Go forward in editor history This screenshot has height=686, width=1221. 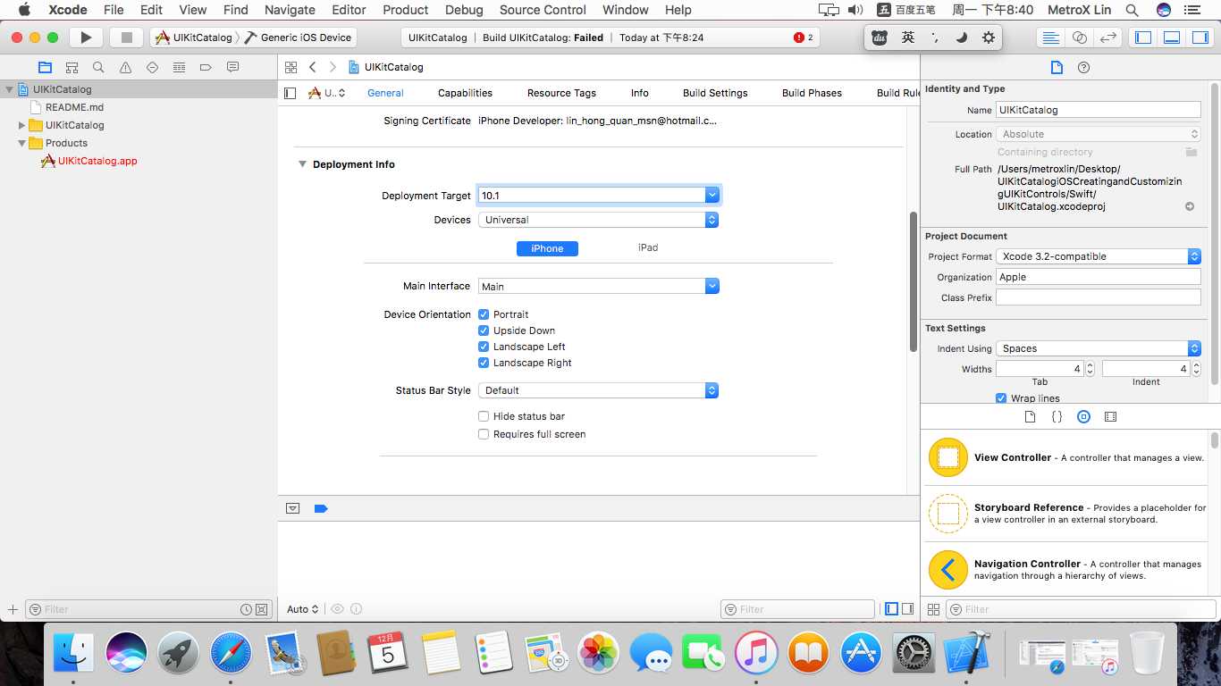pos(333,67)
